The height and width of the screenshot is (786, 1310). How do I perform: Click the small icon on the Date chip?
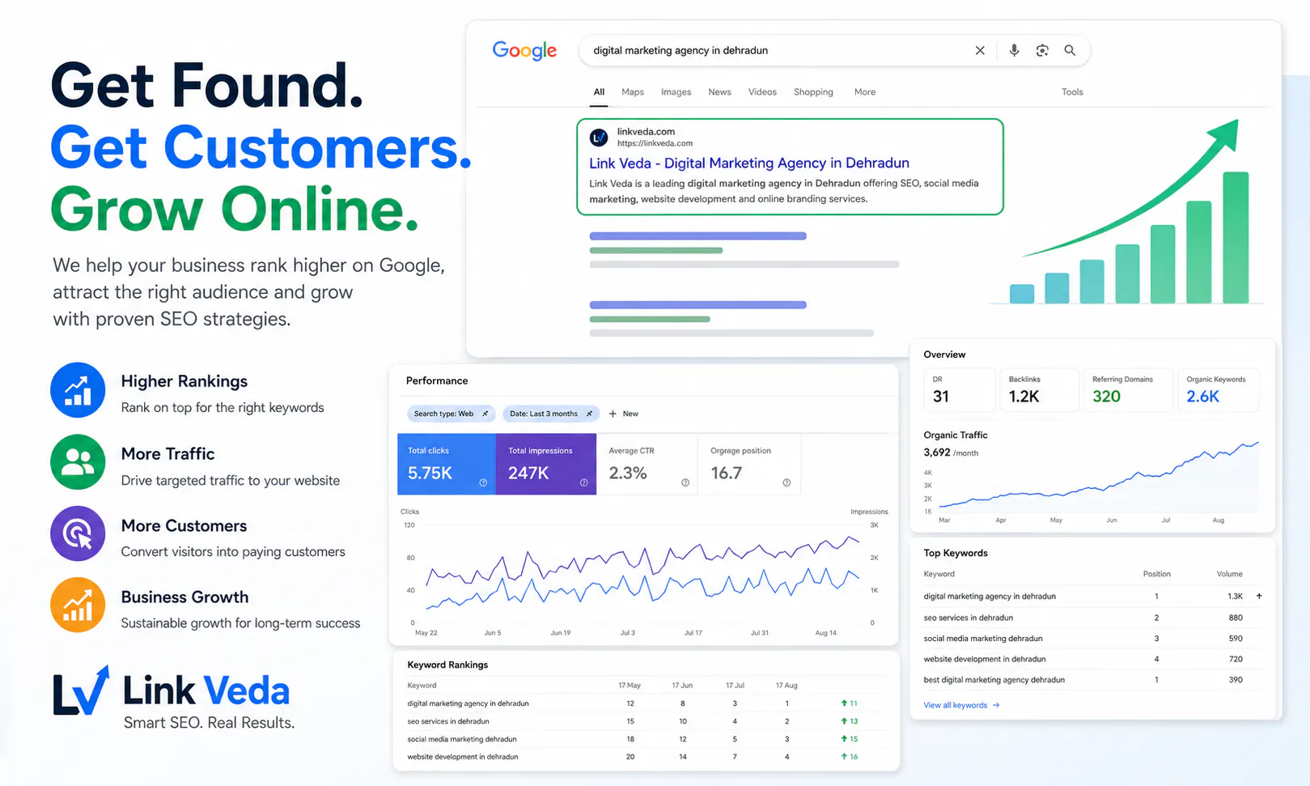(589, 414)
